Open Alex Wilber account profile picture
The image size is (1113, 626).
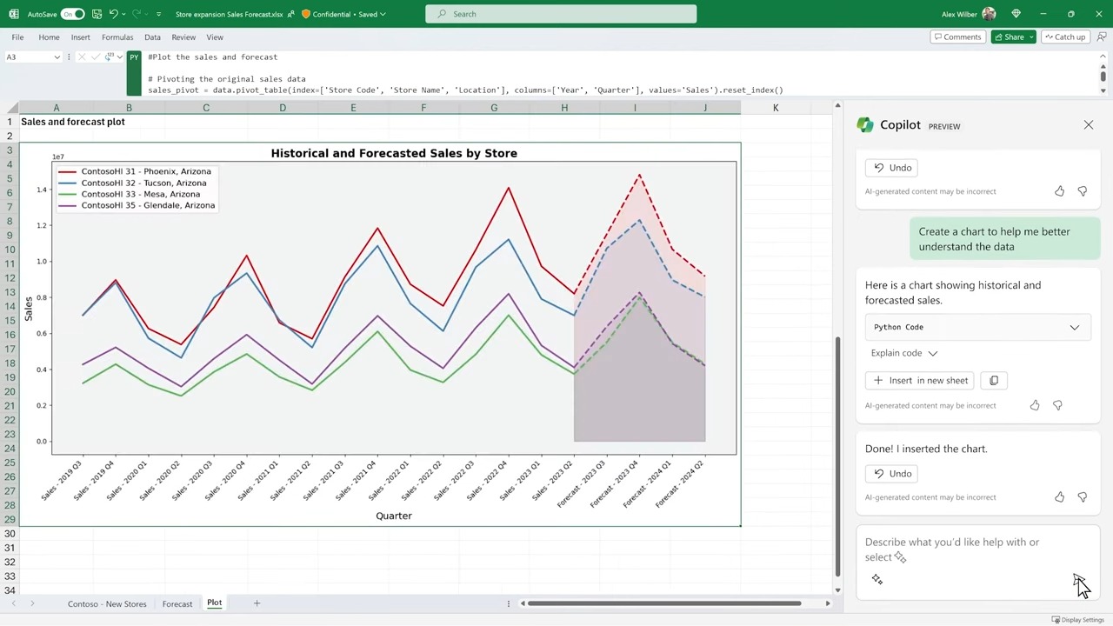click(x=989, y=14)
